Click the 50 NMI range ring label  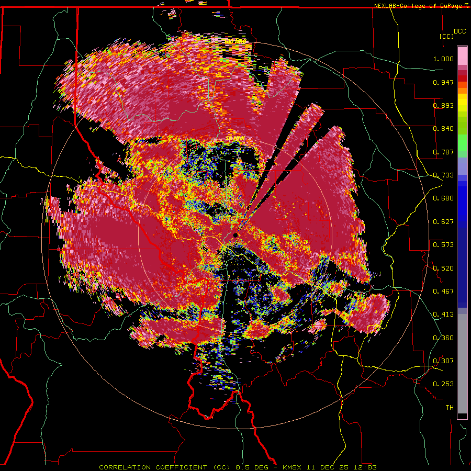235,139
